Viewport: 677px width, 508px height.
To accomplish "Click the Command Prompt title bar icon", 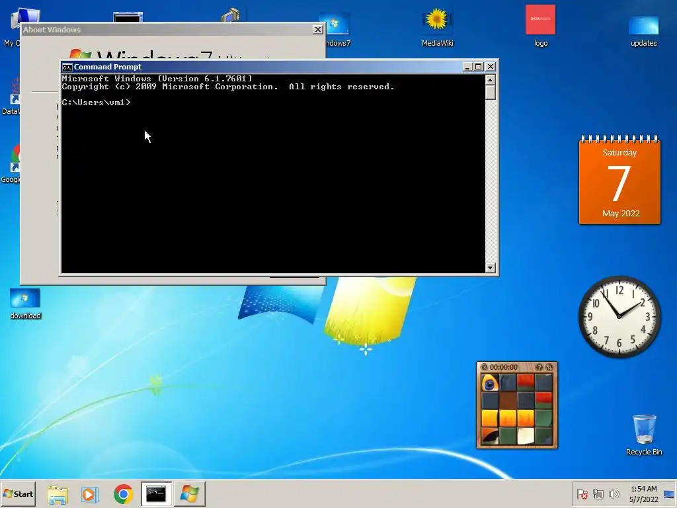I will coord(67,67).
